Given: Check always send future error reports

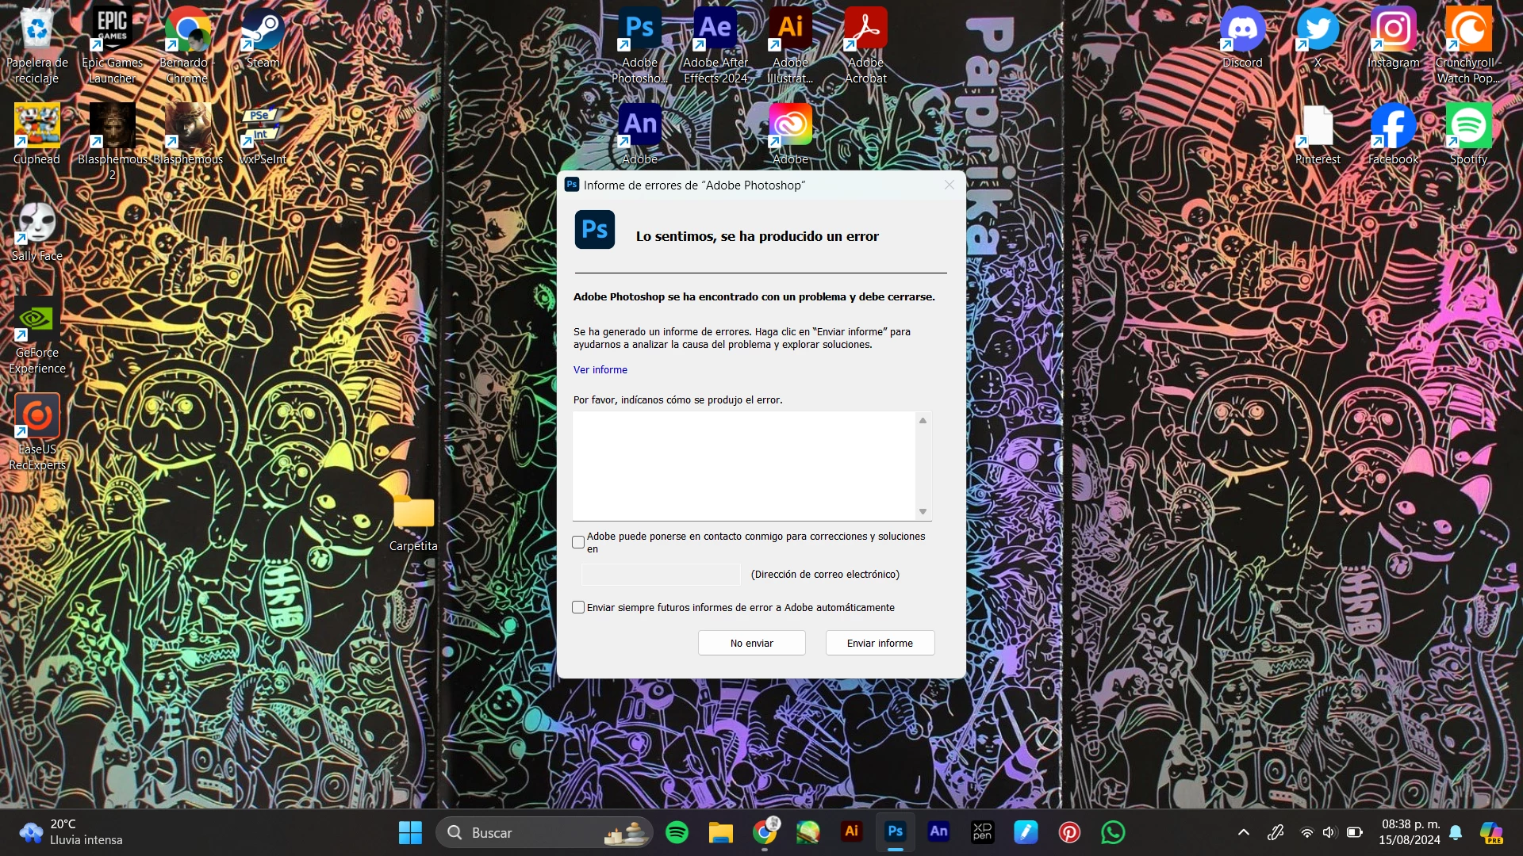Looking at the screenshot, I should tap(578, 607).
